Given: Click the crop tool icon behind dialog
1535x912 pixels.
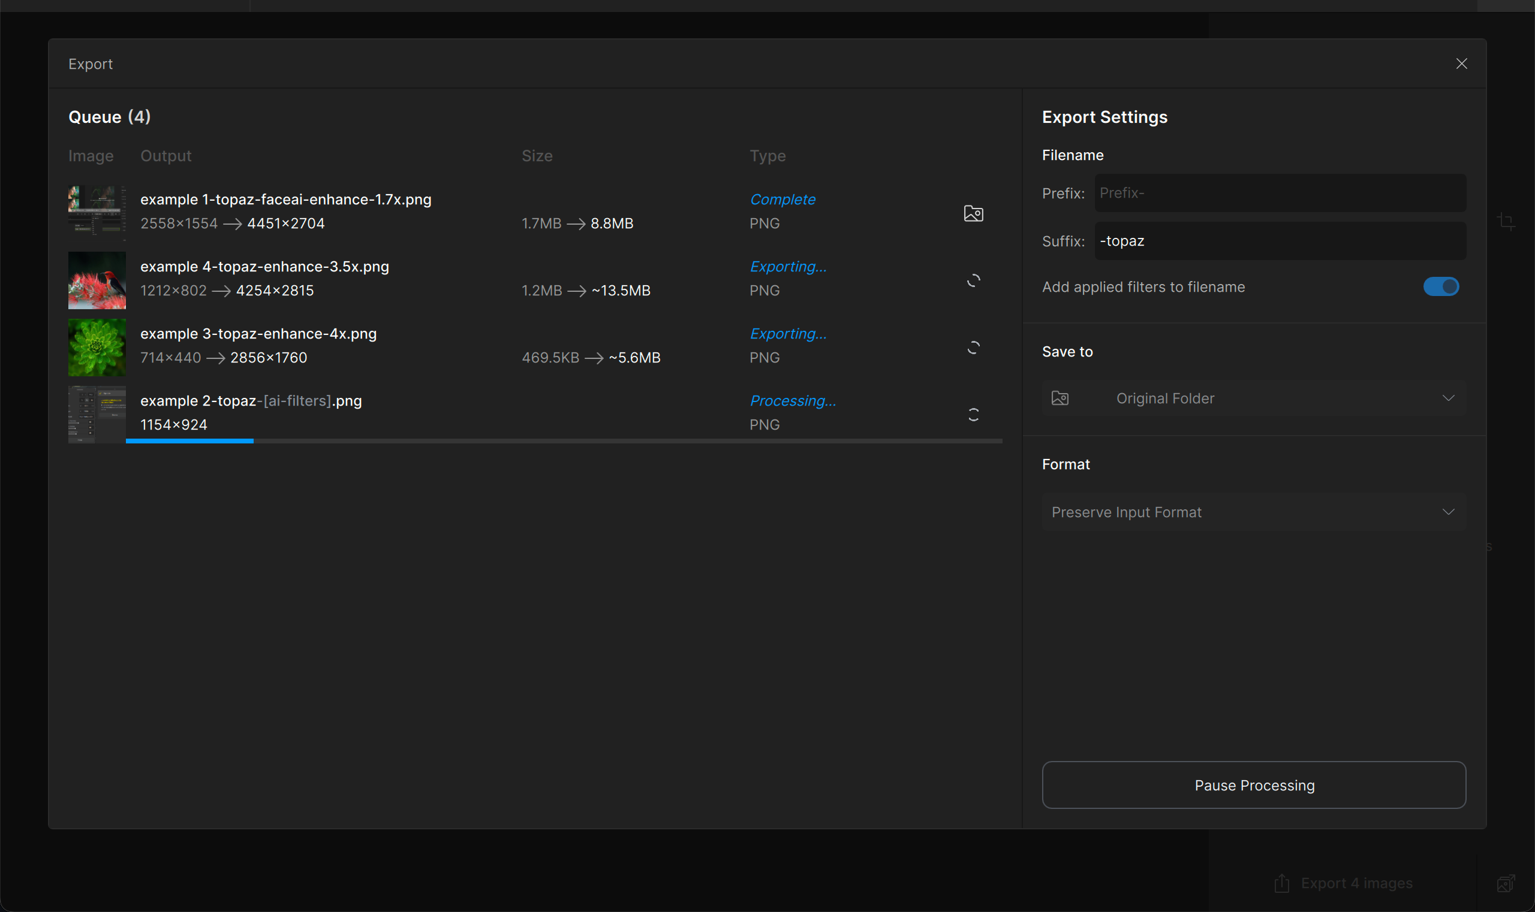Looking at the screenshot, I should click(1506, 221).
